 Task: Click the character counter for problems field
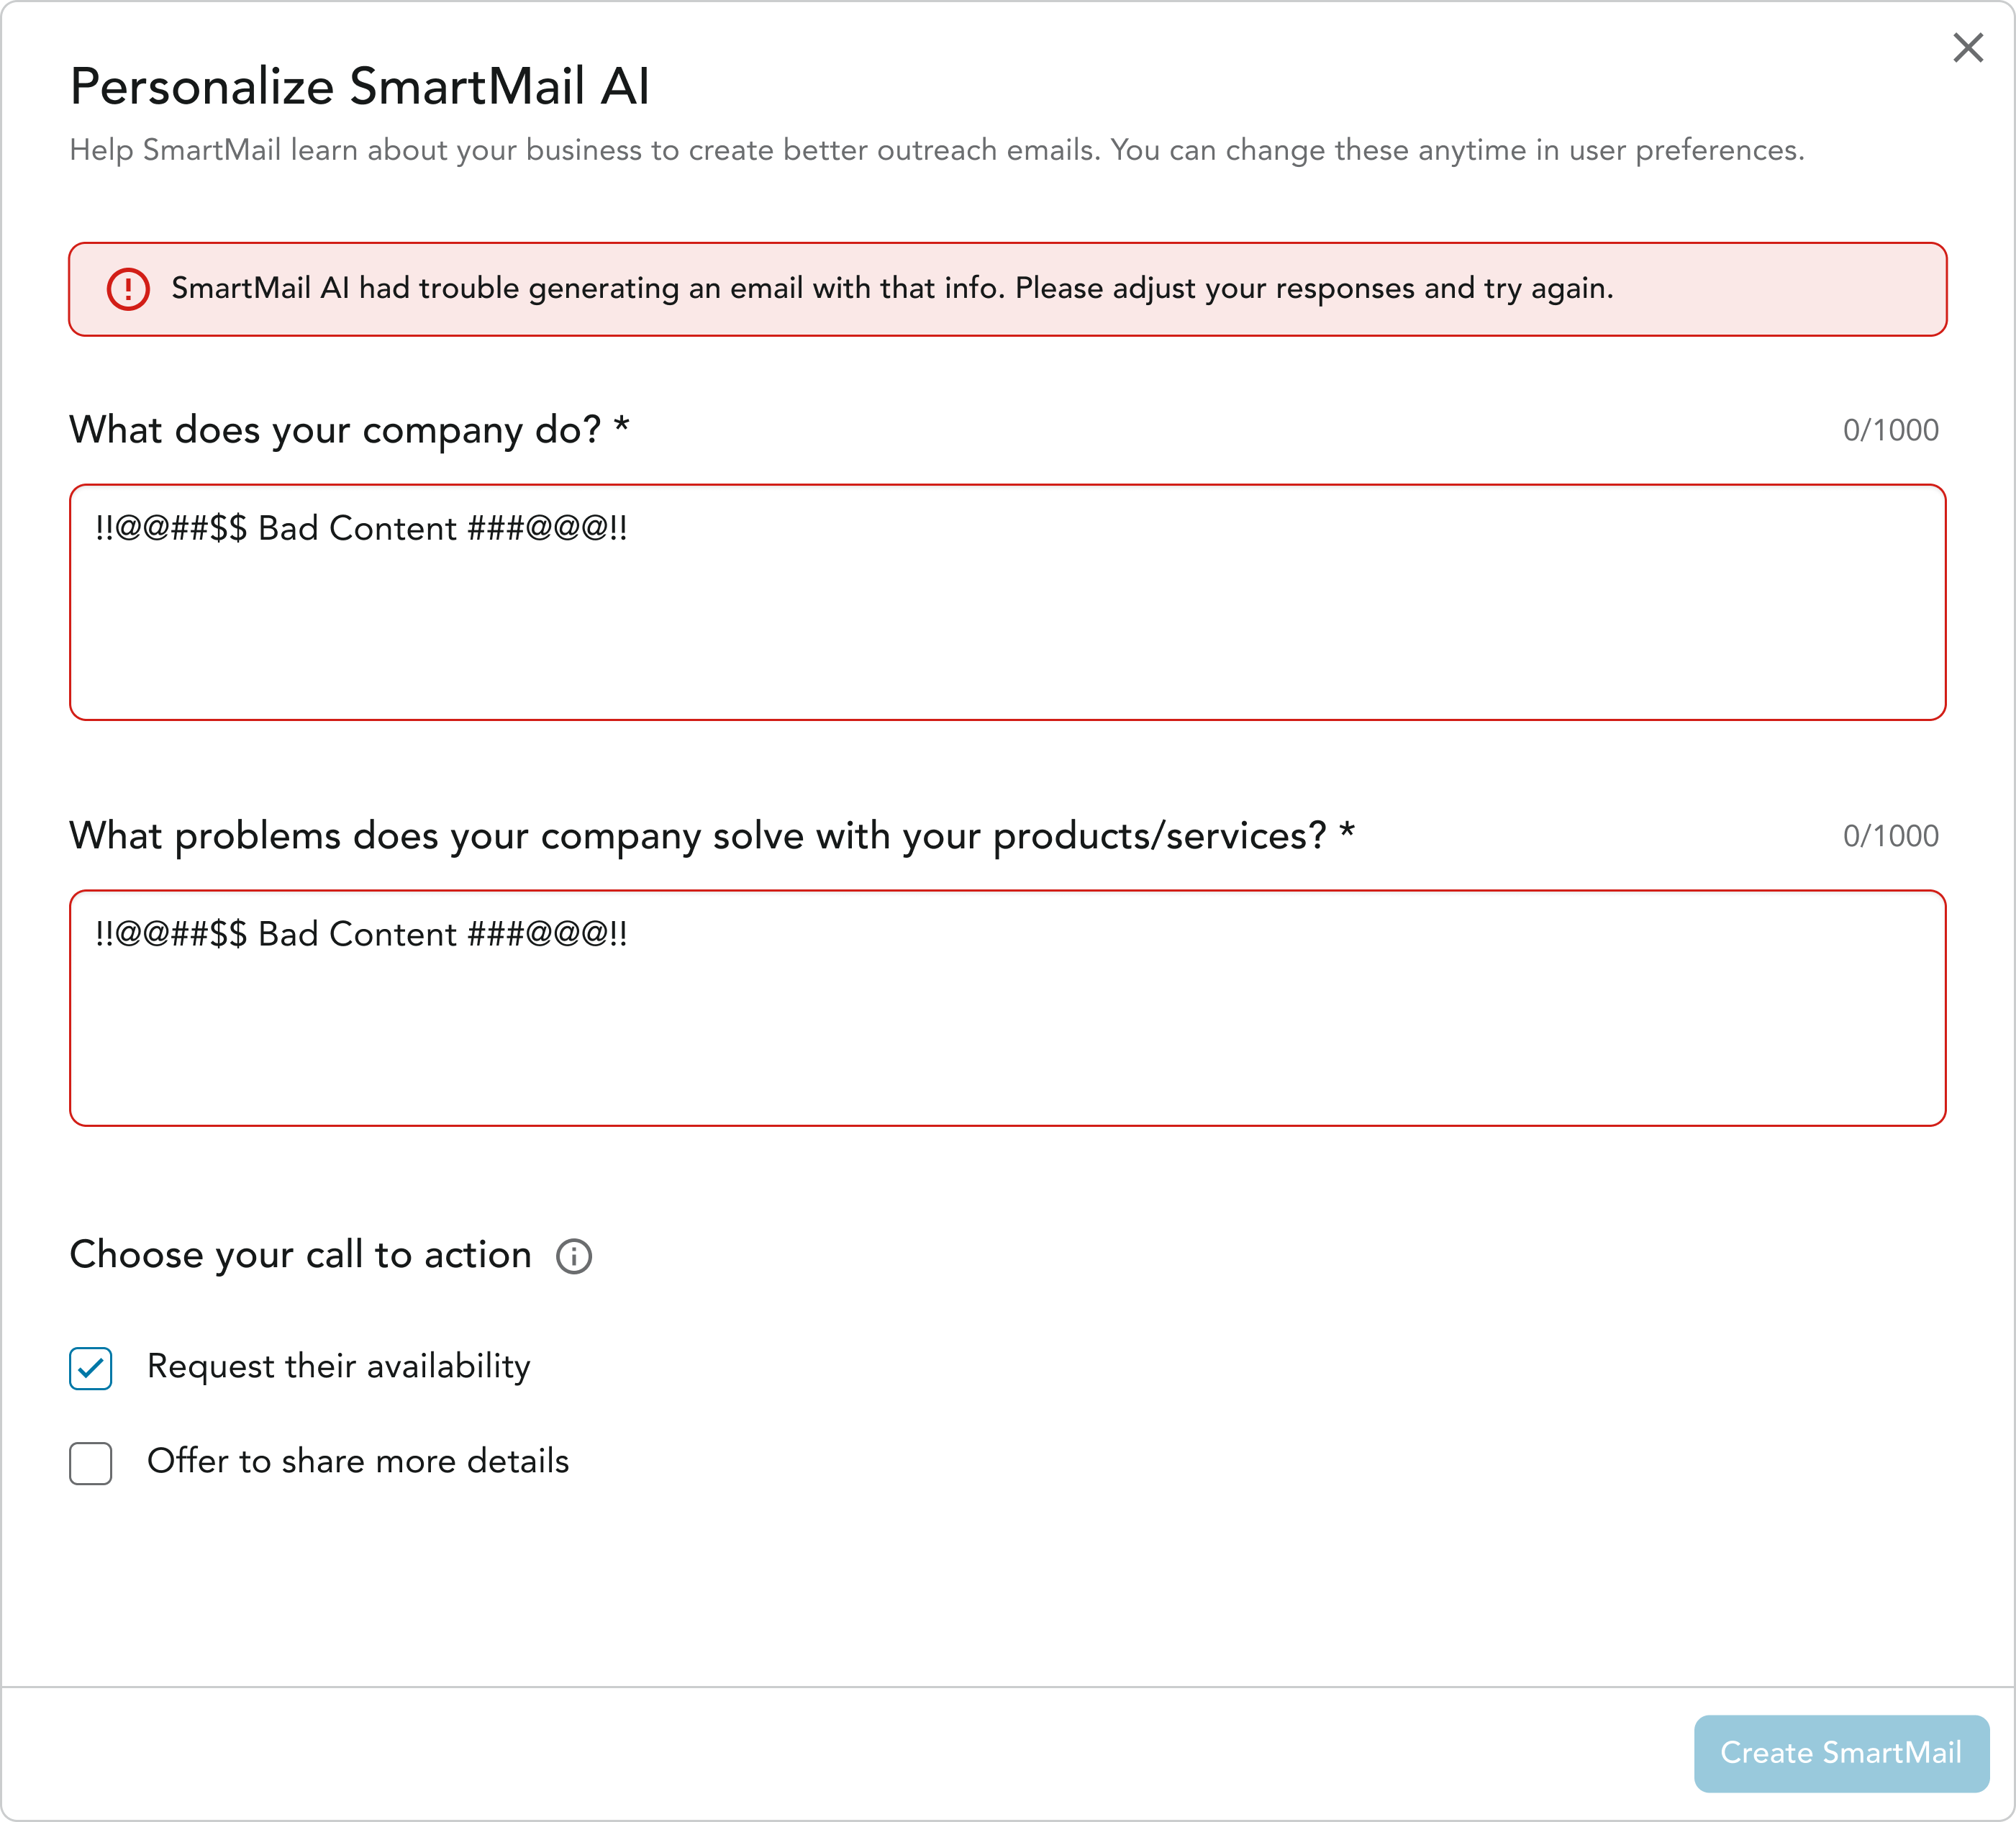click(x=1890, y=836)
